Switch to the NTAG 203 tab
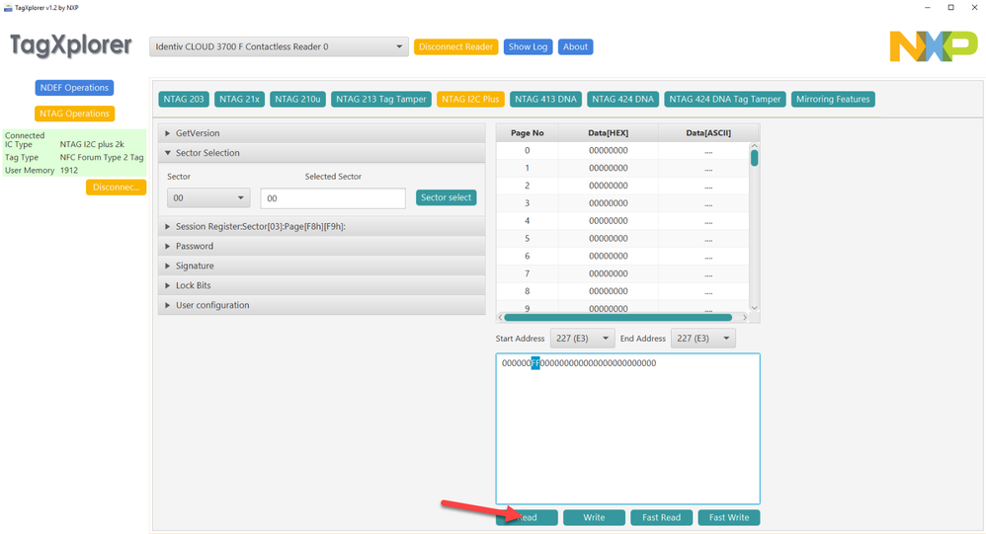986x534 pixels. (x=184, y=100)
